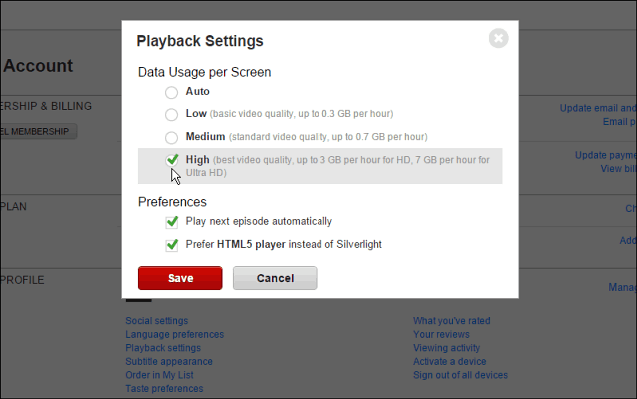Open Subtitle appearance link
The width and height of the screenshot is (637, 399).
168,362
